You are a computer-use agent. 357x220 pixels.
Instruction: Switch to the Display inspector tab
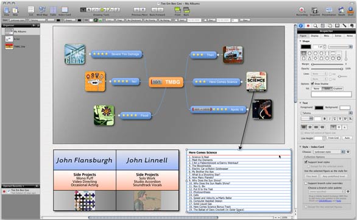(314, 36)
